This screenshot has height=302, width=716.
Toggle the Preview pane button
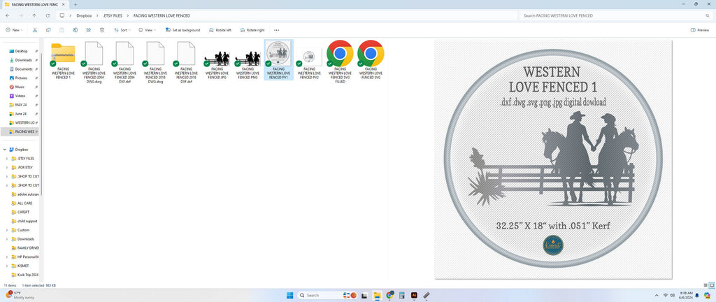click(700, 30)
